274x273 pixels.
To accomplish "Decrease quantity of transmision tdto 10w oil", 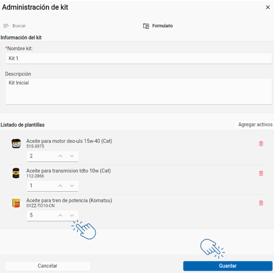I will (72, 186).
